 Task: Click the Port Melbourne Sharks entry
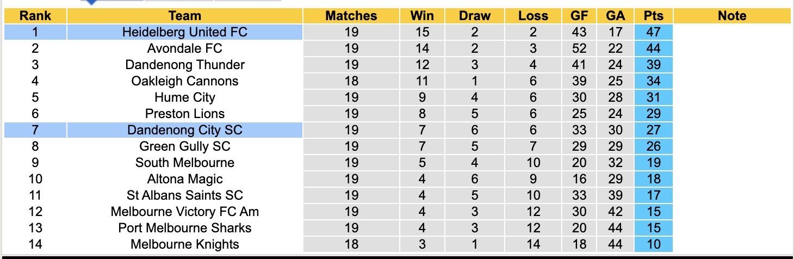(x=184, y=228)
